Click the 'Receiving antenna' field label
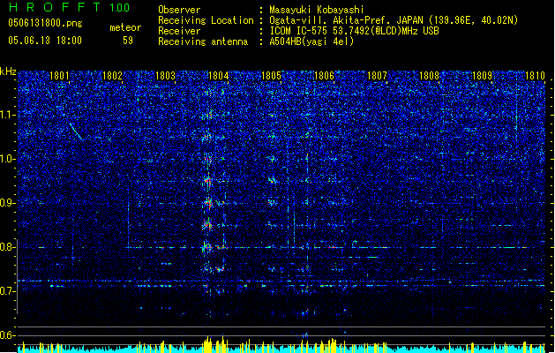 [203, 41]
